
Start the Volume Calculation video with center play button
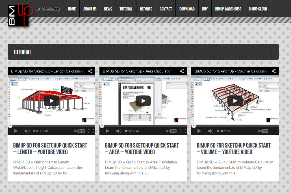pos(235,101)
